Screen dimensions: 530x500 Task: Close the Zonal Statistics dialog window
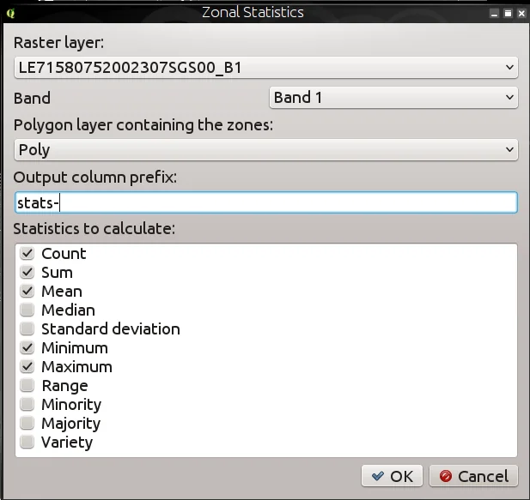520,13
